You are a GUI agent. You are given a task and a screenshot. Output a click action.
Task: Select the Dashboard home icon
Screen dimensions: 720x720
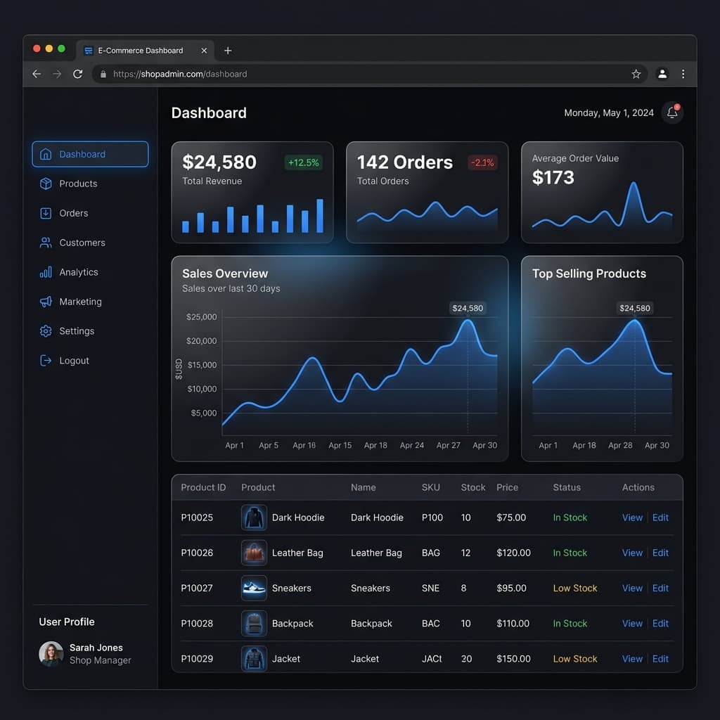(x=46, y=154)
